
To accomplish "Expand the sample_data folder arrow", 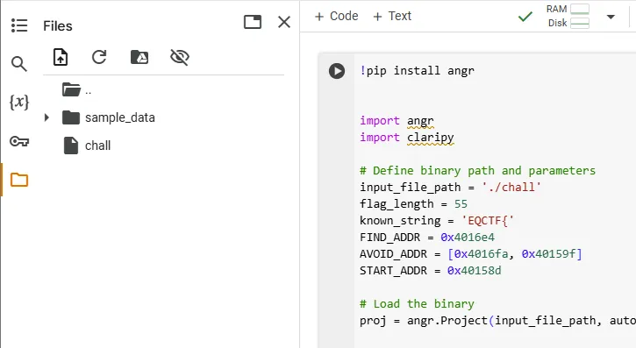I will pyautogui.click(x=46, y=117).
